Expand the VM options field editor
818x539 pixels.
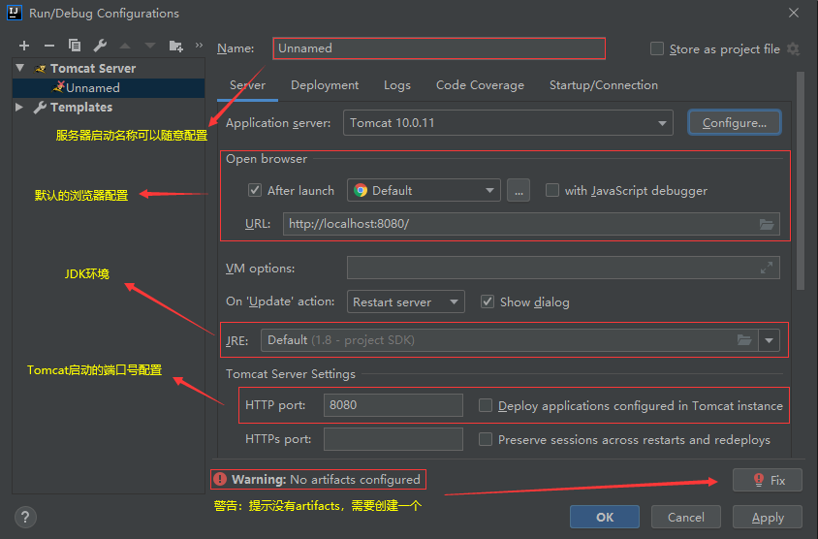point(767,268)
